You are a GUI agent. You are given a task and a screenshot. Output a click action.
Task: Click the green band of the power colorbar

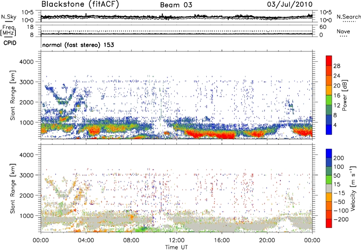tap(329, 100)
